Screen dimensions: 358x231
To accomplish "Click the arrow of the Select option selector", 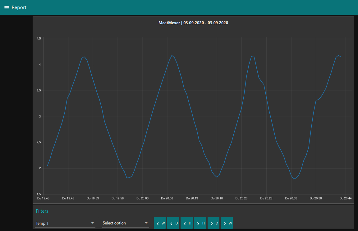I will point(146,223).
